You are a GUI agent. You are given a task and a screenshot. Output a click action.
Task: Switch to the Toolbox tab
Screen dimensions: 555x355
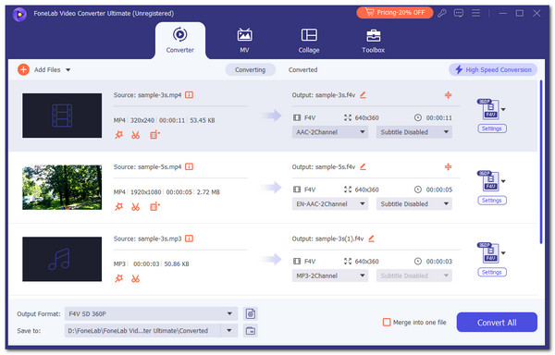point(373,41)
